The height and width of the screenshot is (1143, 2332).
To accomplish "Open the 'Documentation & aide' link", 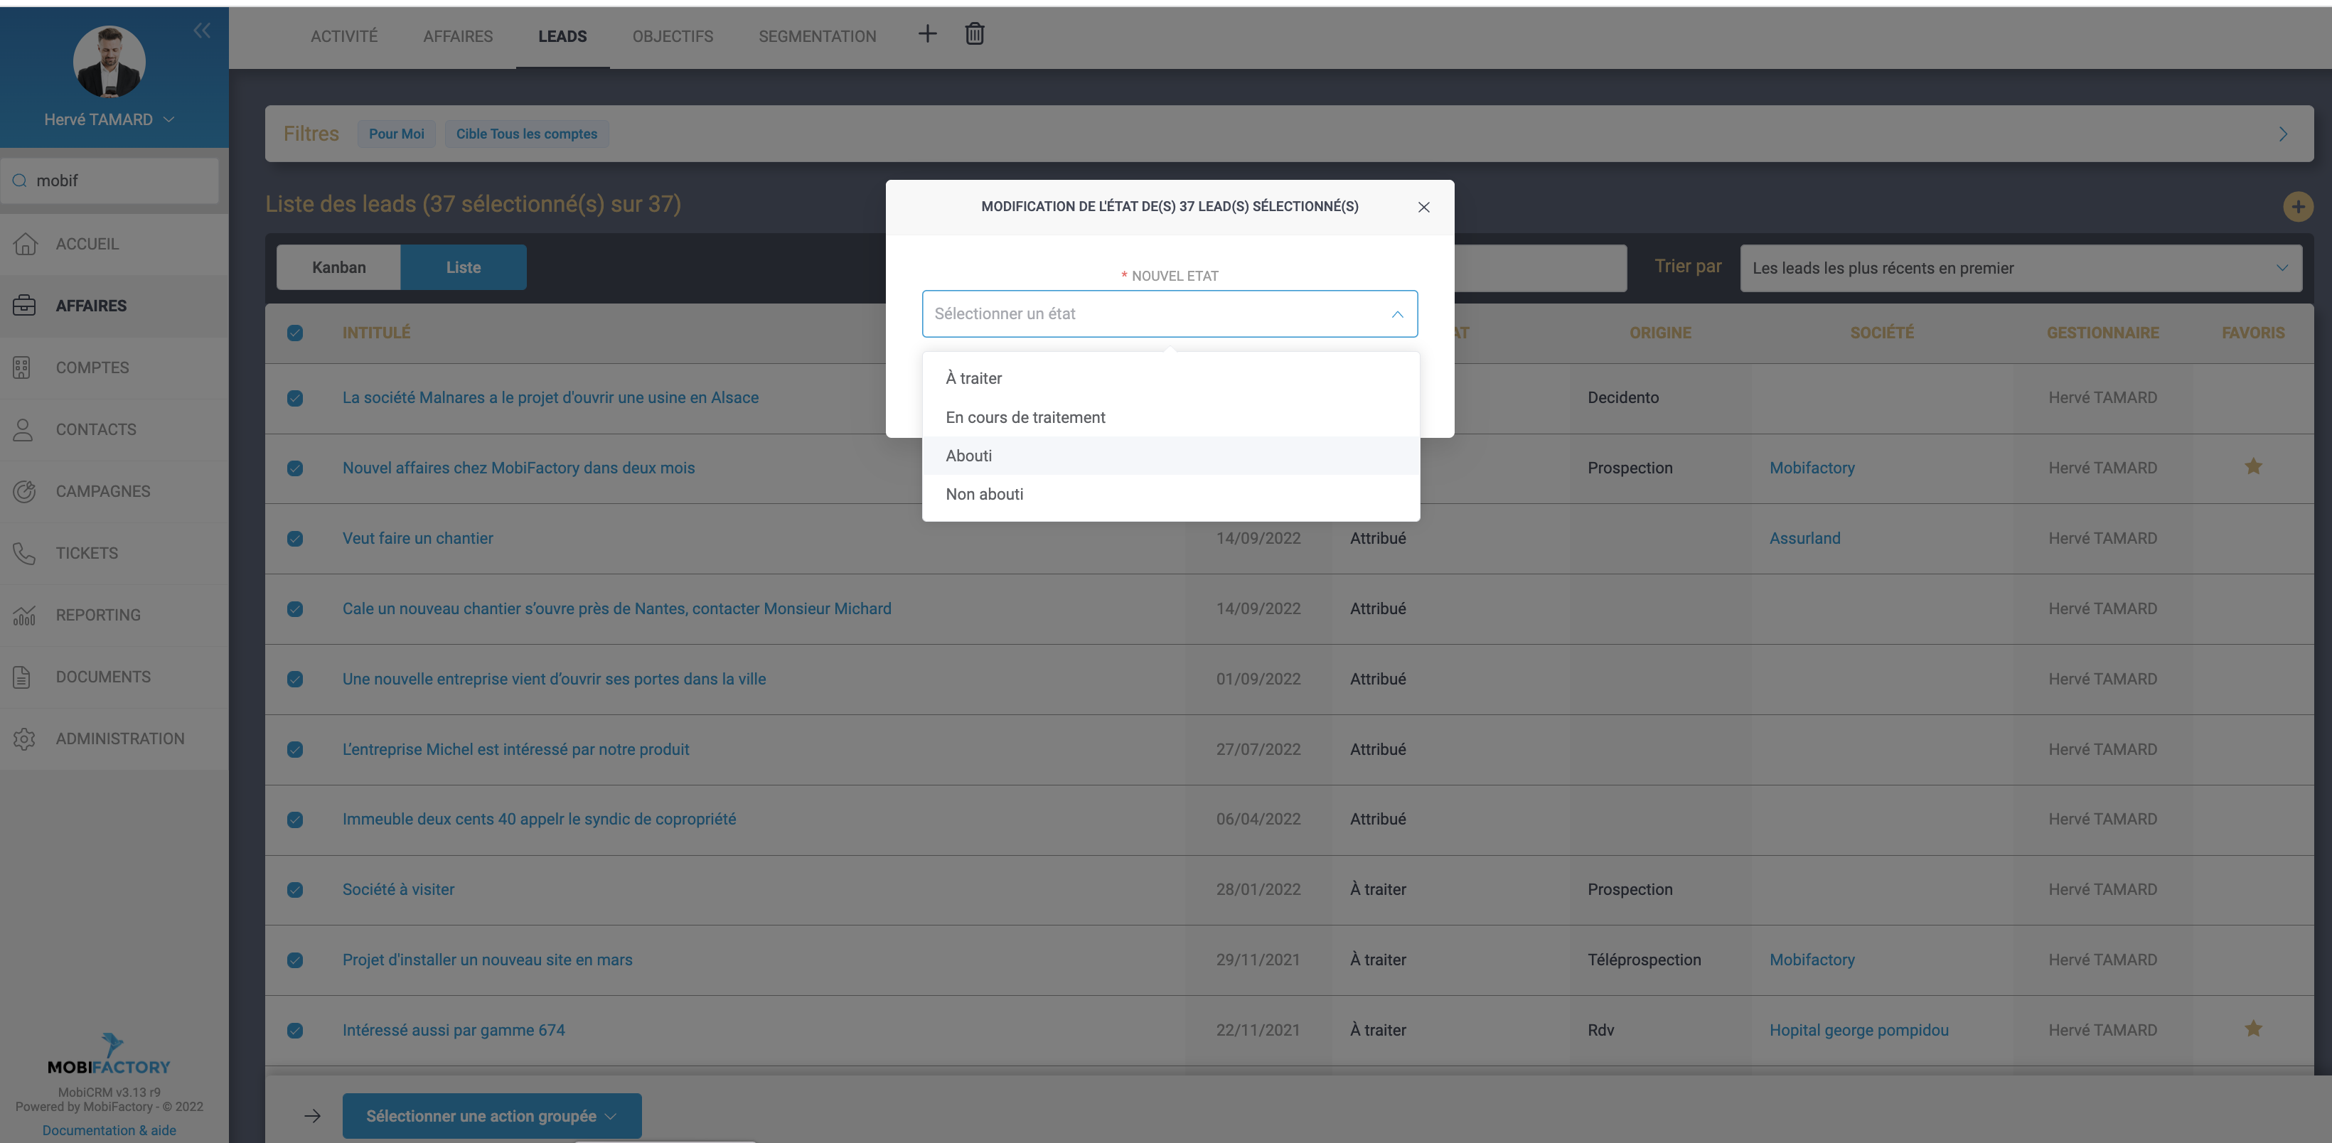I will [109, 1130].
